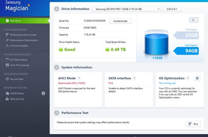Open Over Provisioning section

point(20,65)
